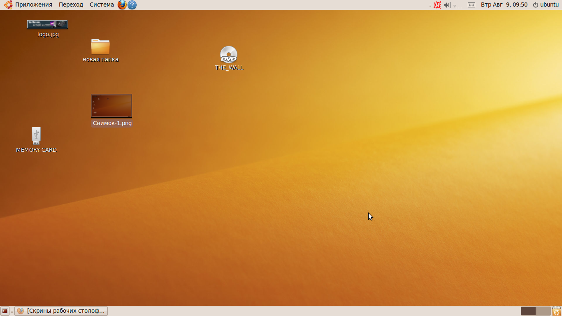
Task: Switch to the first workspace
Action: coord(528,311)
